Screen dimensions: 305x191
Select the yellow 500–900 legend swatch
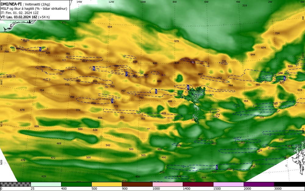[x=107, y=184]
